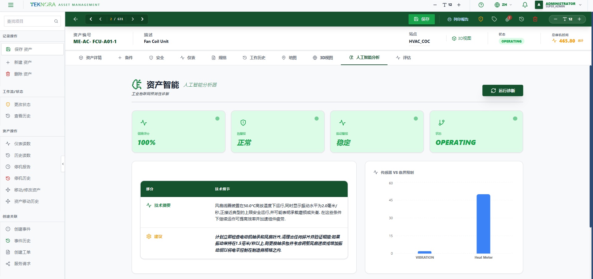Click the VIBRATION bar in chart
This screenshot has height=279, width=593.
(425, 252)
